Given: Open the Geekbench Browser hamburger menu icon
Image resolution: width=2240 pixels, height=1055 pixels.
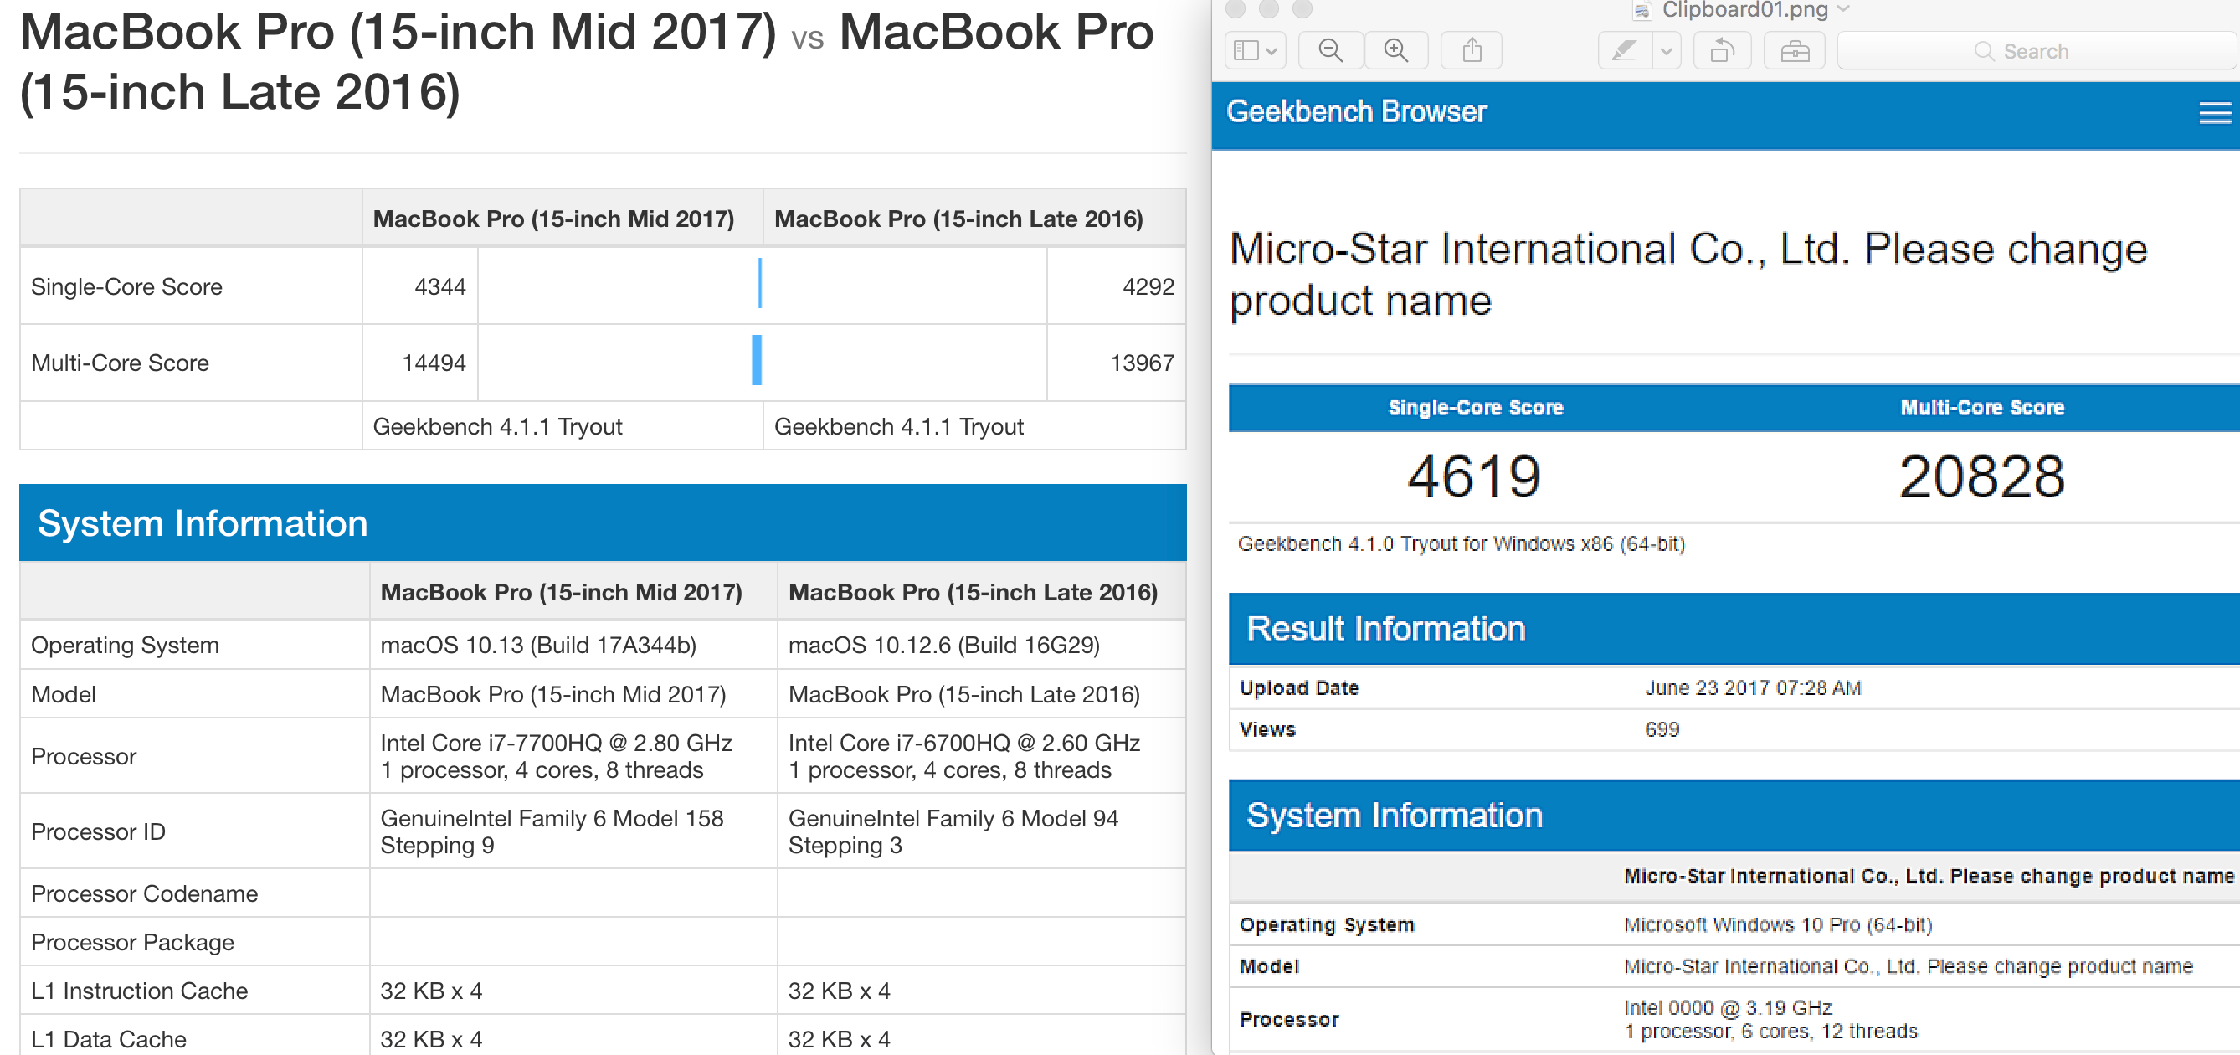Looking at the screenshot, I should [2214, 112].
